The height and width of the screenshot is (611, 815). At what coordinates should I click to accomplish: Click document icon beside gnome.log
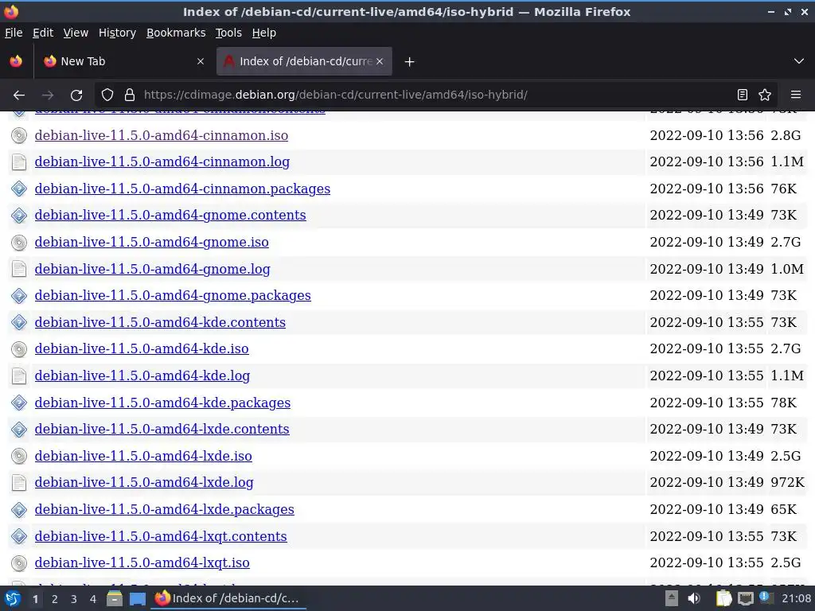click(x=19, y=269)
